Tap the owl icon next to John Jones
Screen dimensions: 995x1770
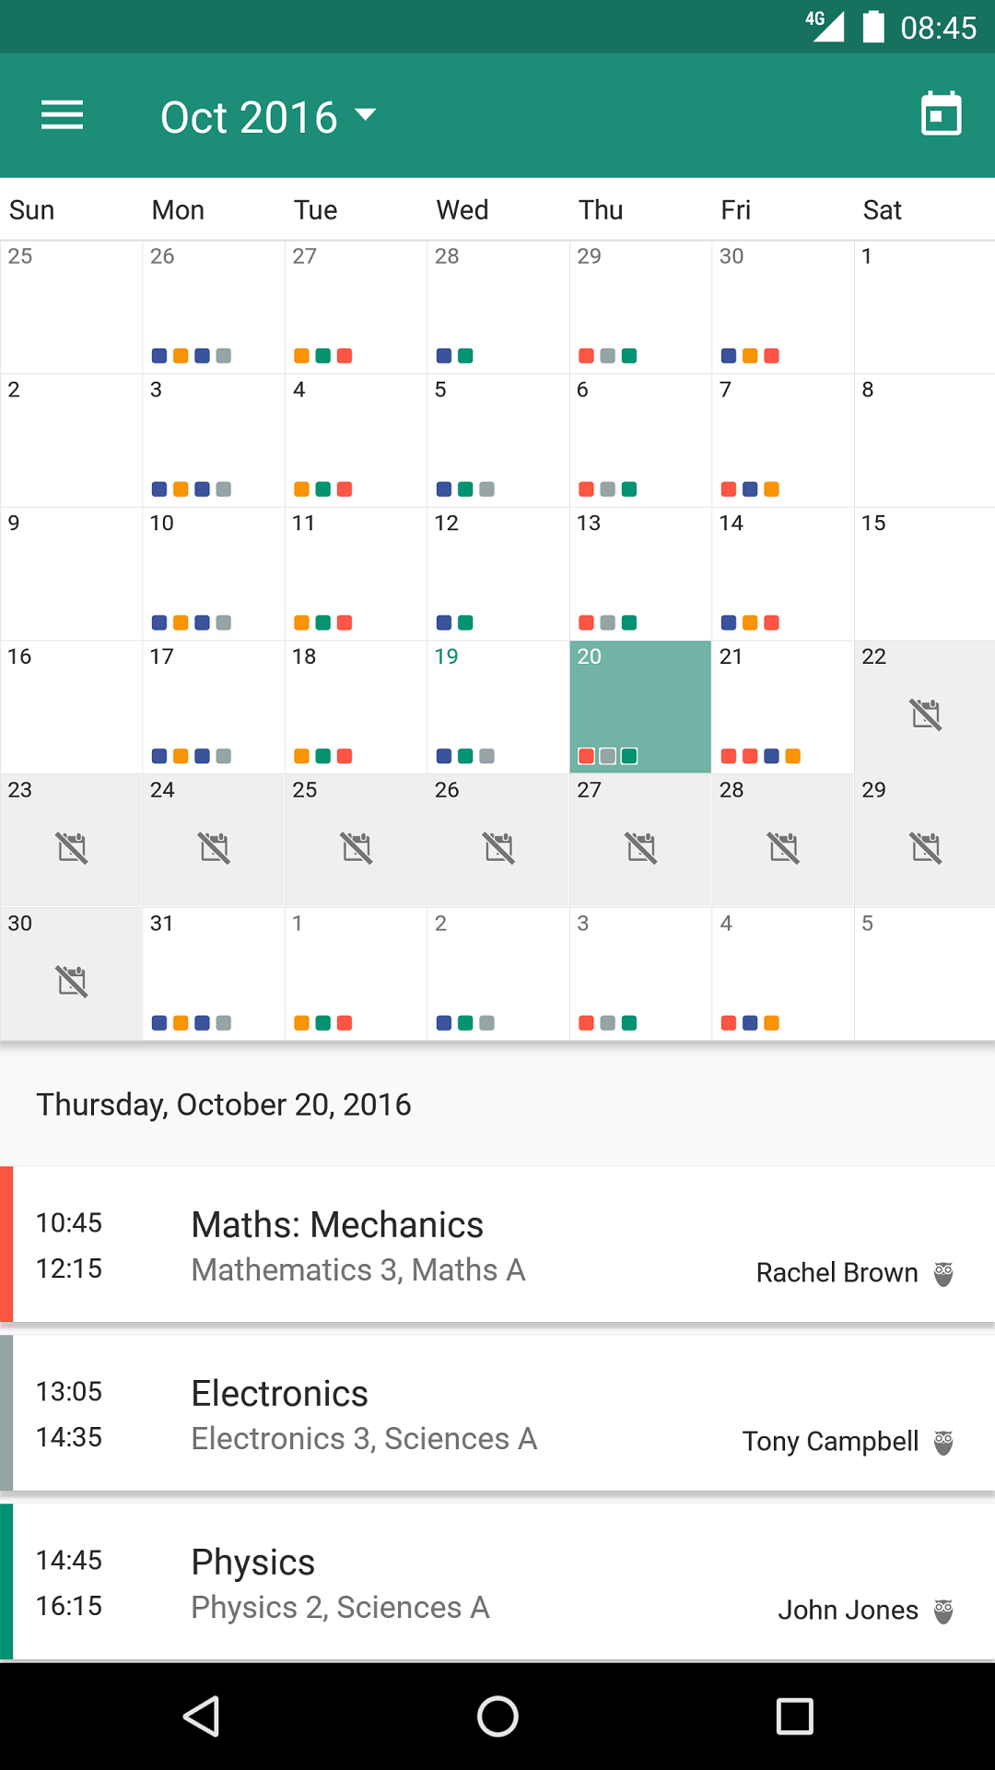tap(942, 1610)
